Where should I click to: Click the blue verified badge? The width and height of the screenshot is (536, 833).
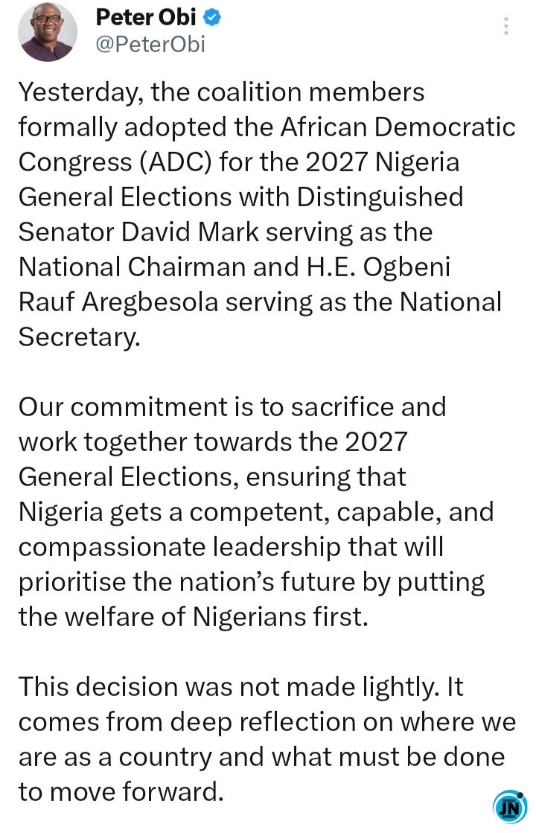point(212,18)
